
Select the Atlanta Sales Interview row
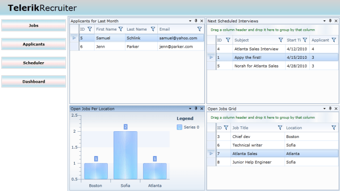click(272, 49)
